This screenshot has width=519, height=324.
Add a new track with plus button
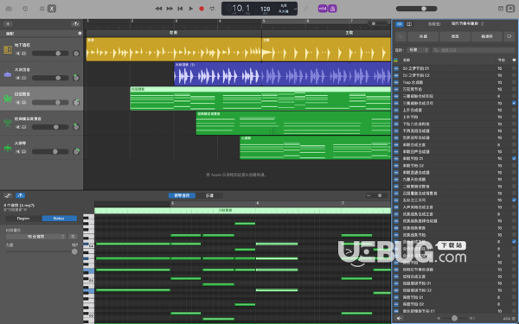coord(8,24)
